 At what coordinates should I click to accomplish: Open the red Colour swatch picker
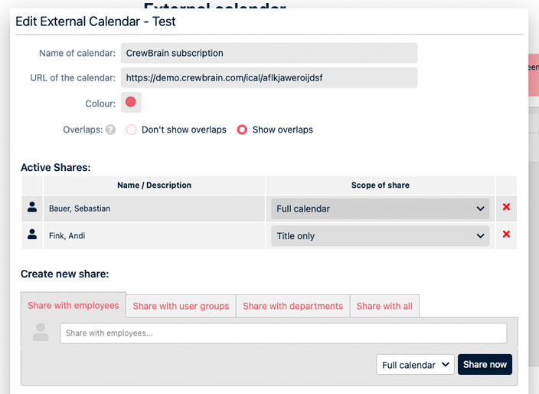(131, 102)
